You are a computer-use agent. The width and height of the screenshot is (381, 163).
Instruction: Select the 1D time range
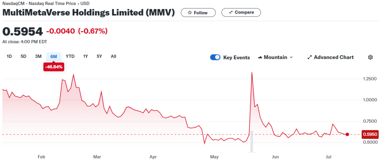coord(10,56)
